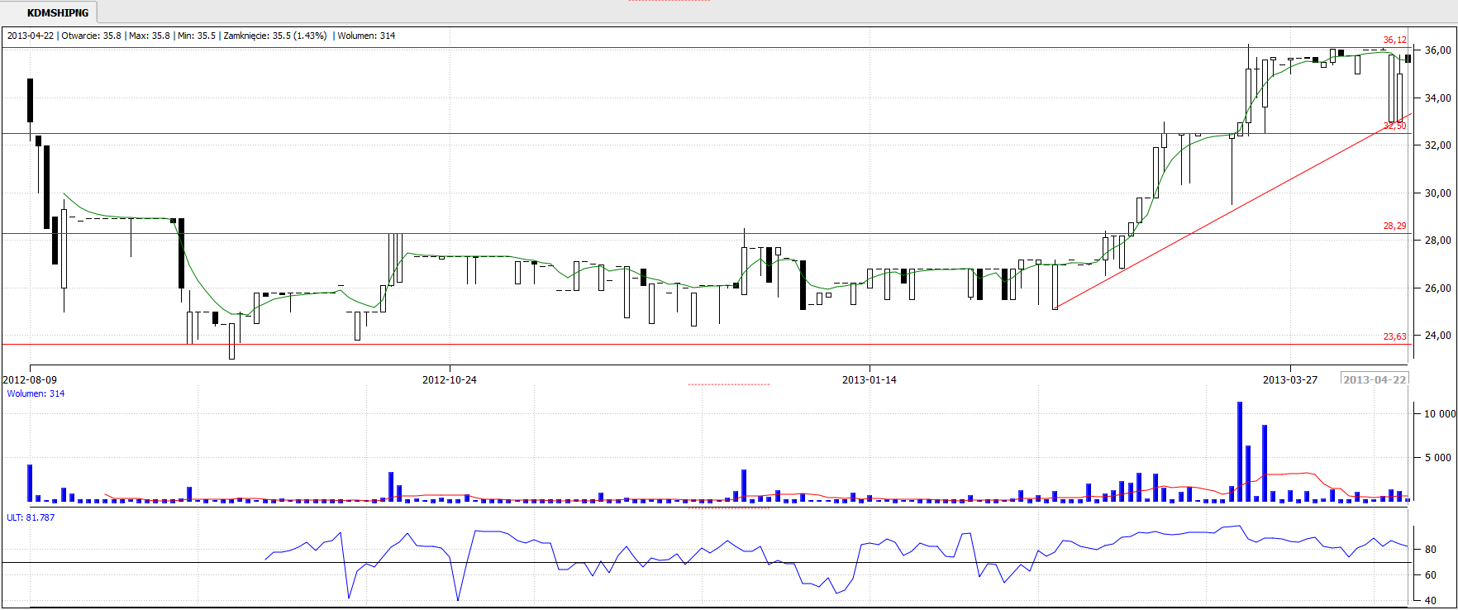Click the 30,00 price axis label

point(1438,193)
